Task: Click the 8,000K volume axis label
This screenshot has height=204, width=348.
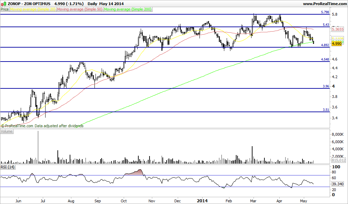Action: [x=338, y=135]
